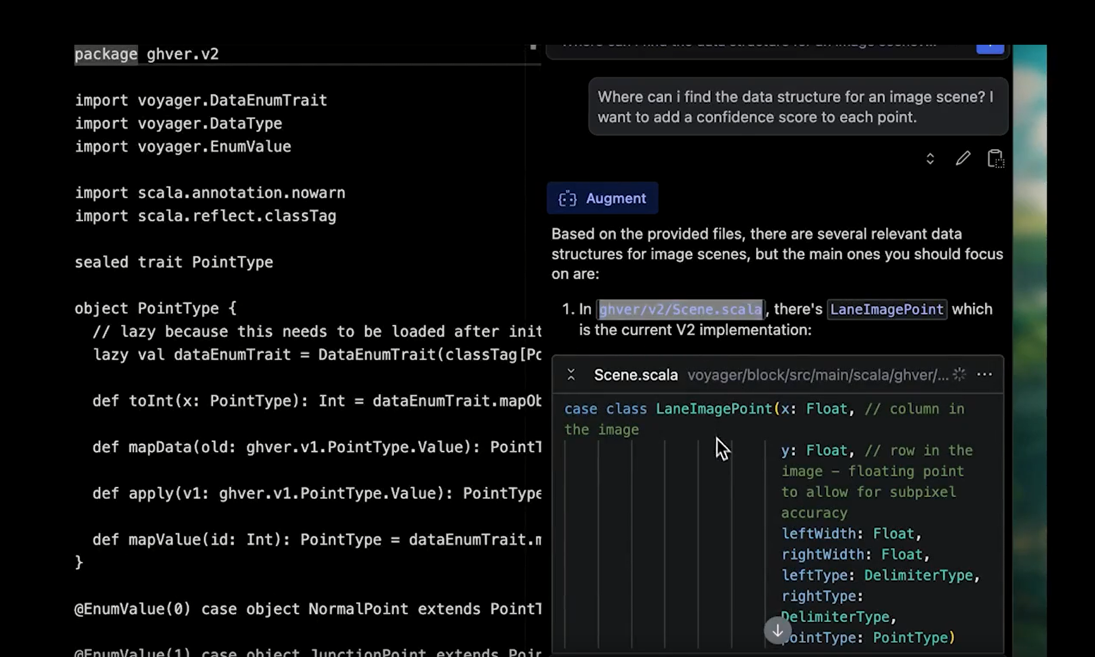The image size is (1095, 657).
Task: Click 'rightWidth: Float,' in code block
Action: 855,554
